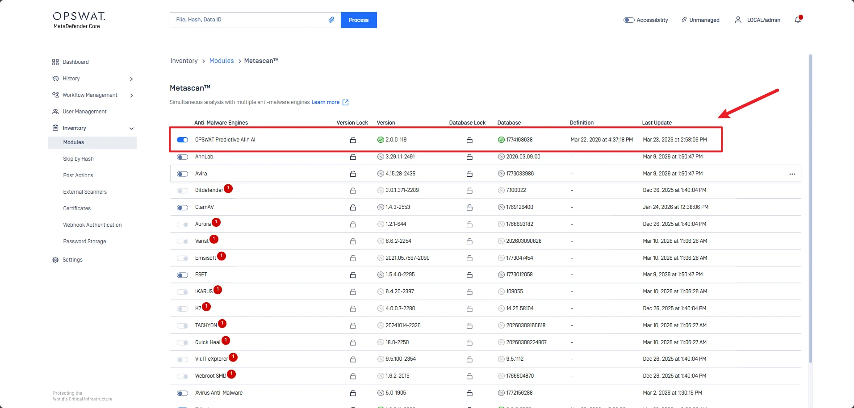Click the LOCAL/admin user account icon
854x408 pixels.
pyautogui.click(x=738, y=20)
